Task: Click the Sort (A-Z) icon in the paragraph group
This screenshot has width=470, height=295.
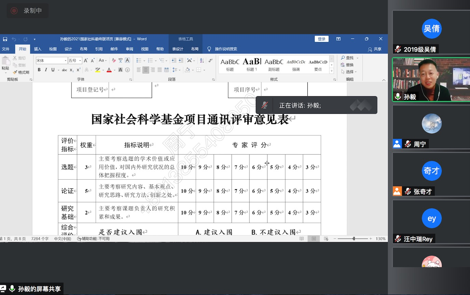Action: pos(202,60)
